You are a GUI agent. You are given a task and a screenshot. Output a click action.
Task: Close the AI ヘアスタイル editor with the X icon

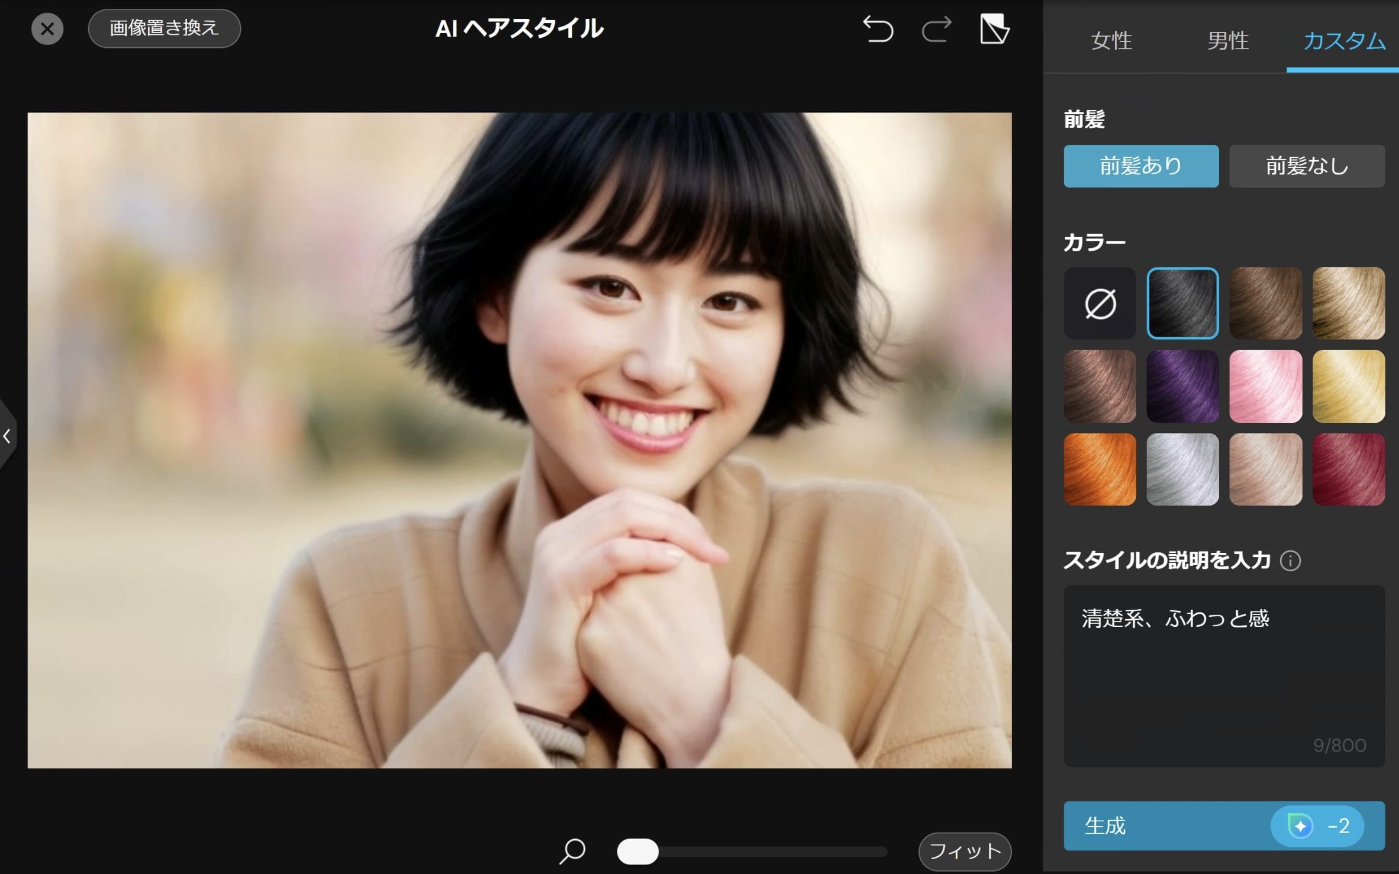(47, 28)
